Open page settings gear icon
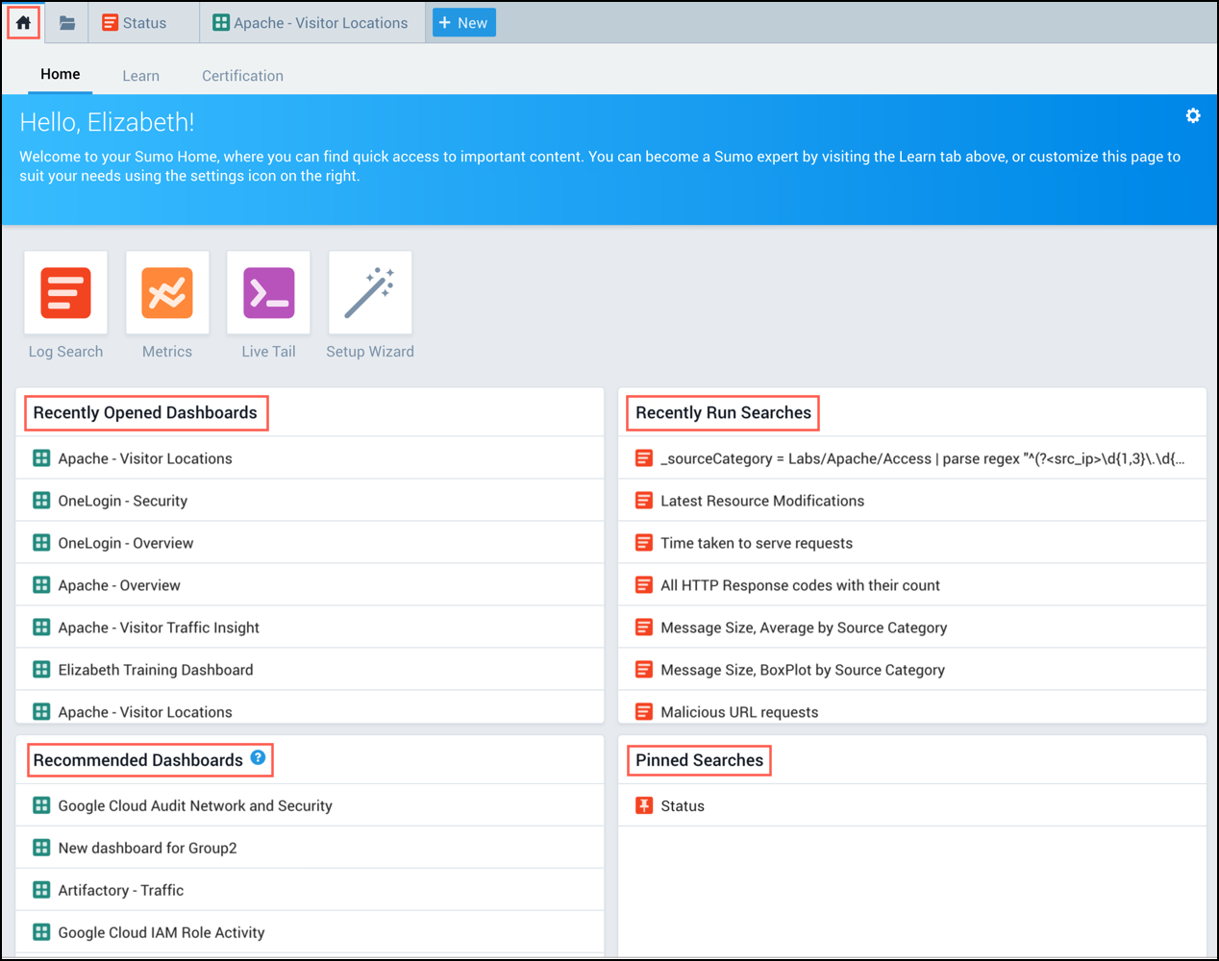Image resolution: width=1219 pixels, height=961 pixels. 1193,115
